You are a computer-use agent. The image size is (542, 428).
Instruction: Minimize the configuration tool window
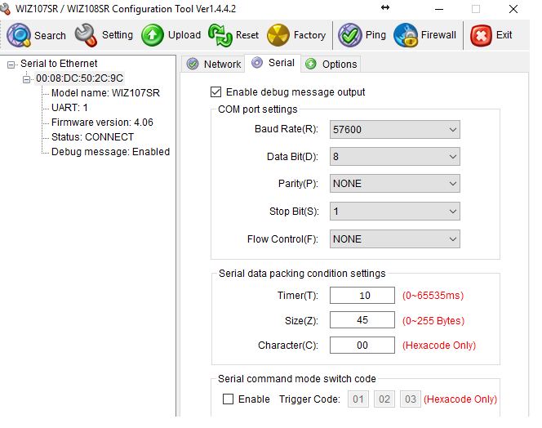[x=439, y=9]
